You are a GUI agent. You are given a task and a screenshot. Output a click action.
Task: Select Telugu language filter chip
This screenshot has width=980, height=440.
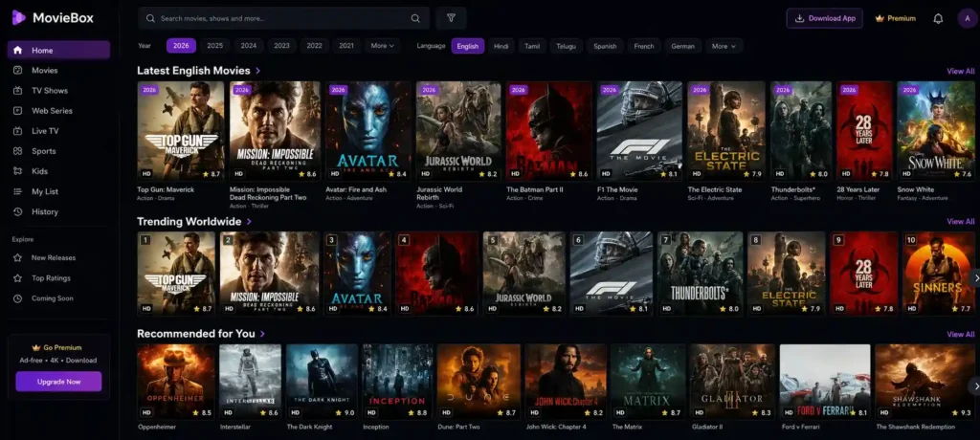click(567, 46)
